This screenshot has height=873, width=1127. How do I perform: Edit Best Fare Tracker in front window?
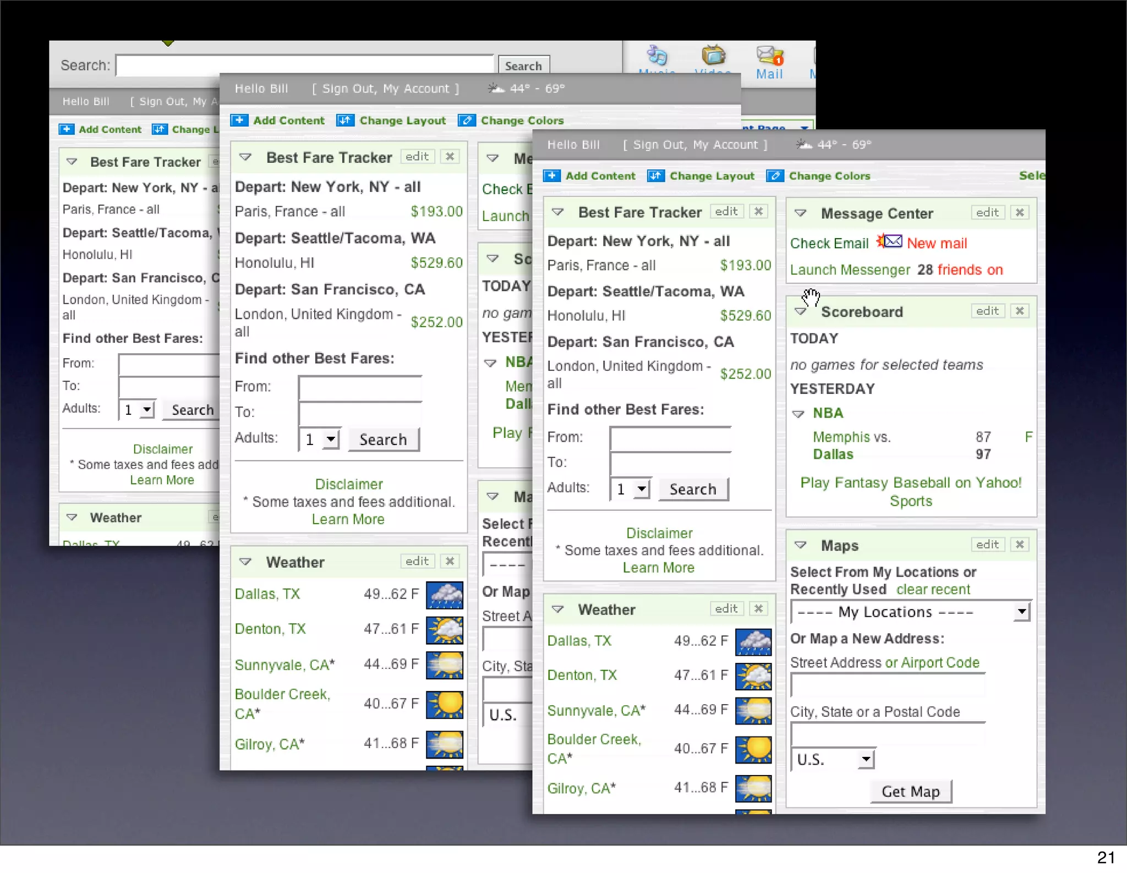click(726, 211)
